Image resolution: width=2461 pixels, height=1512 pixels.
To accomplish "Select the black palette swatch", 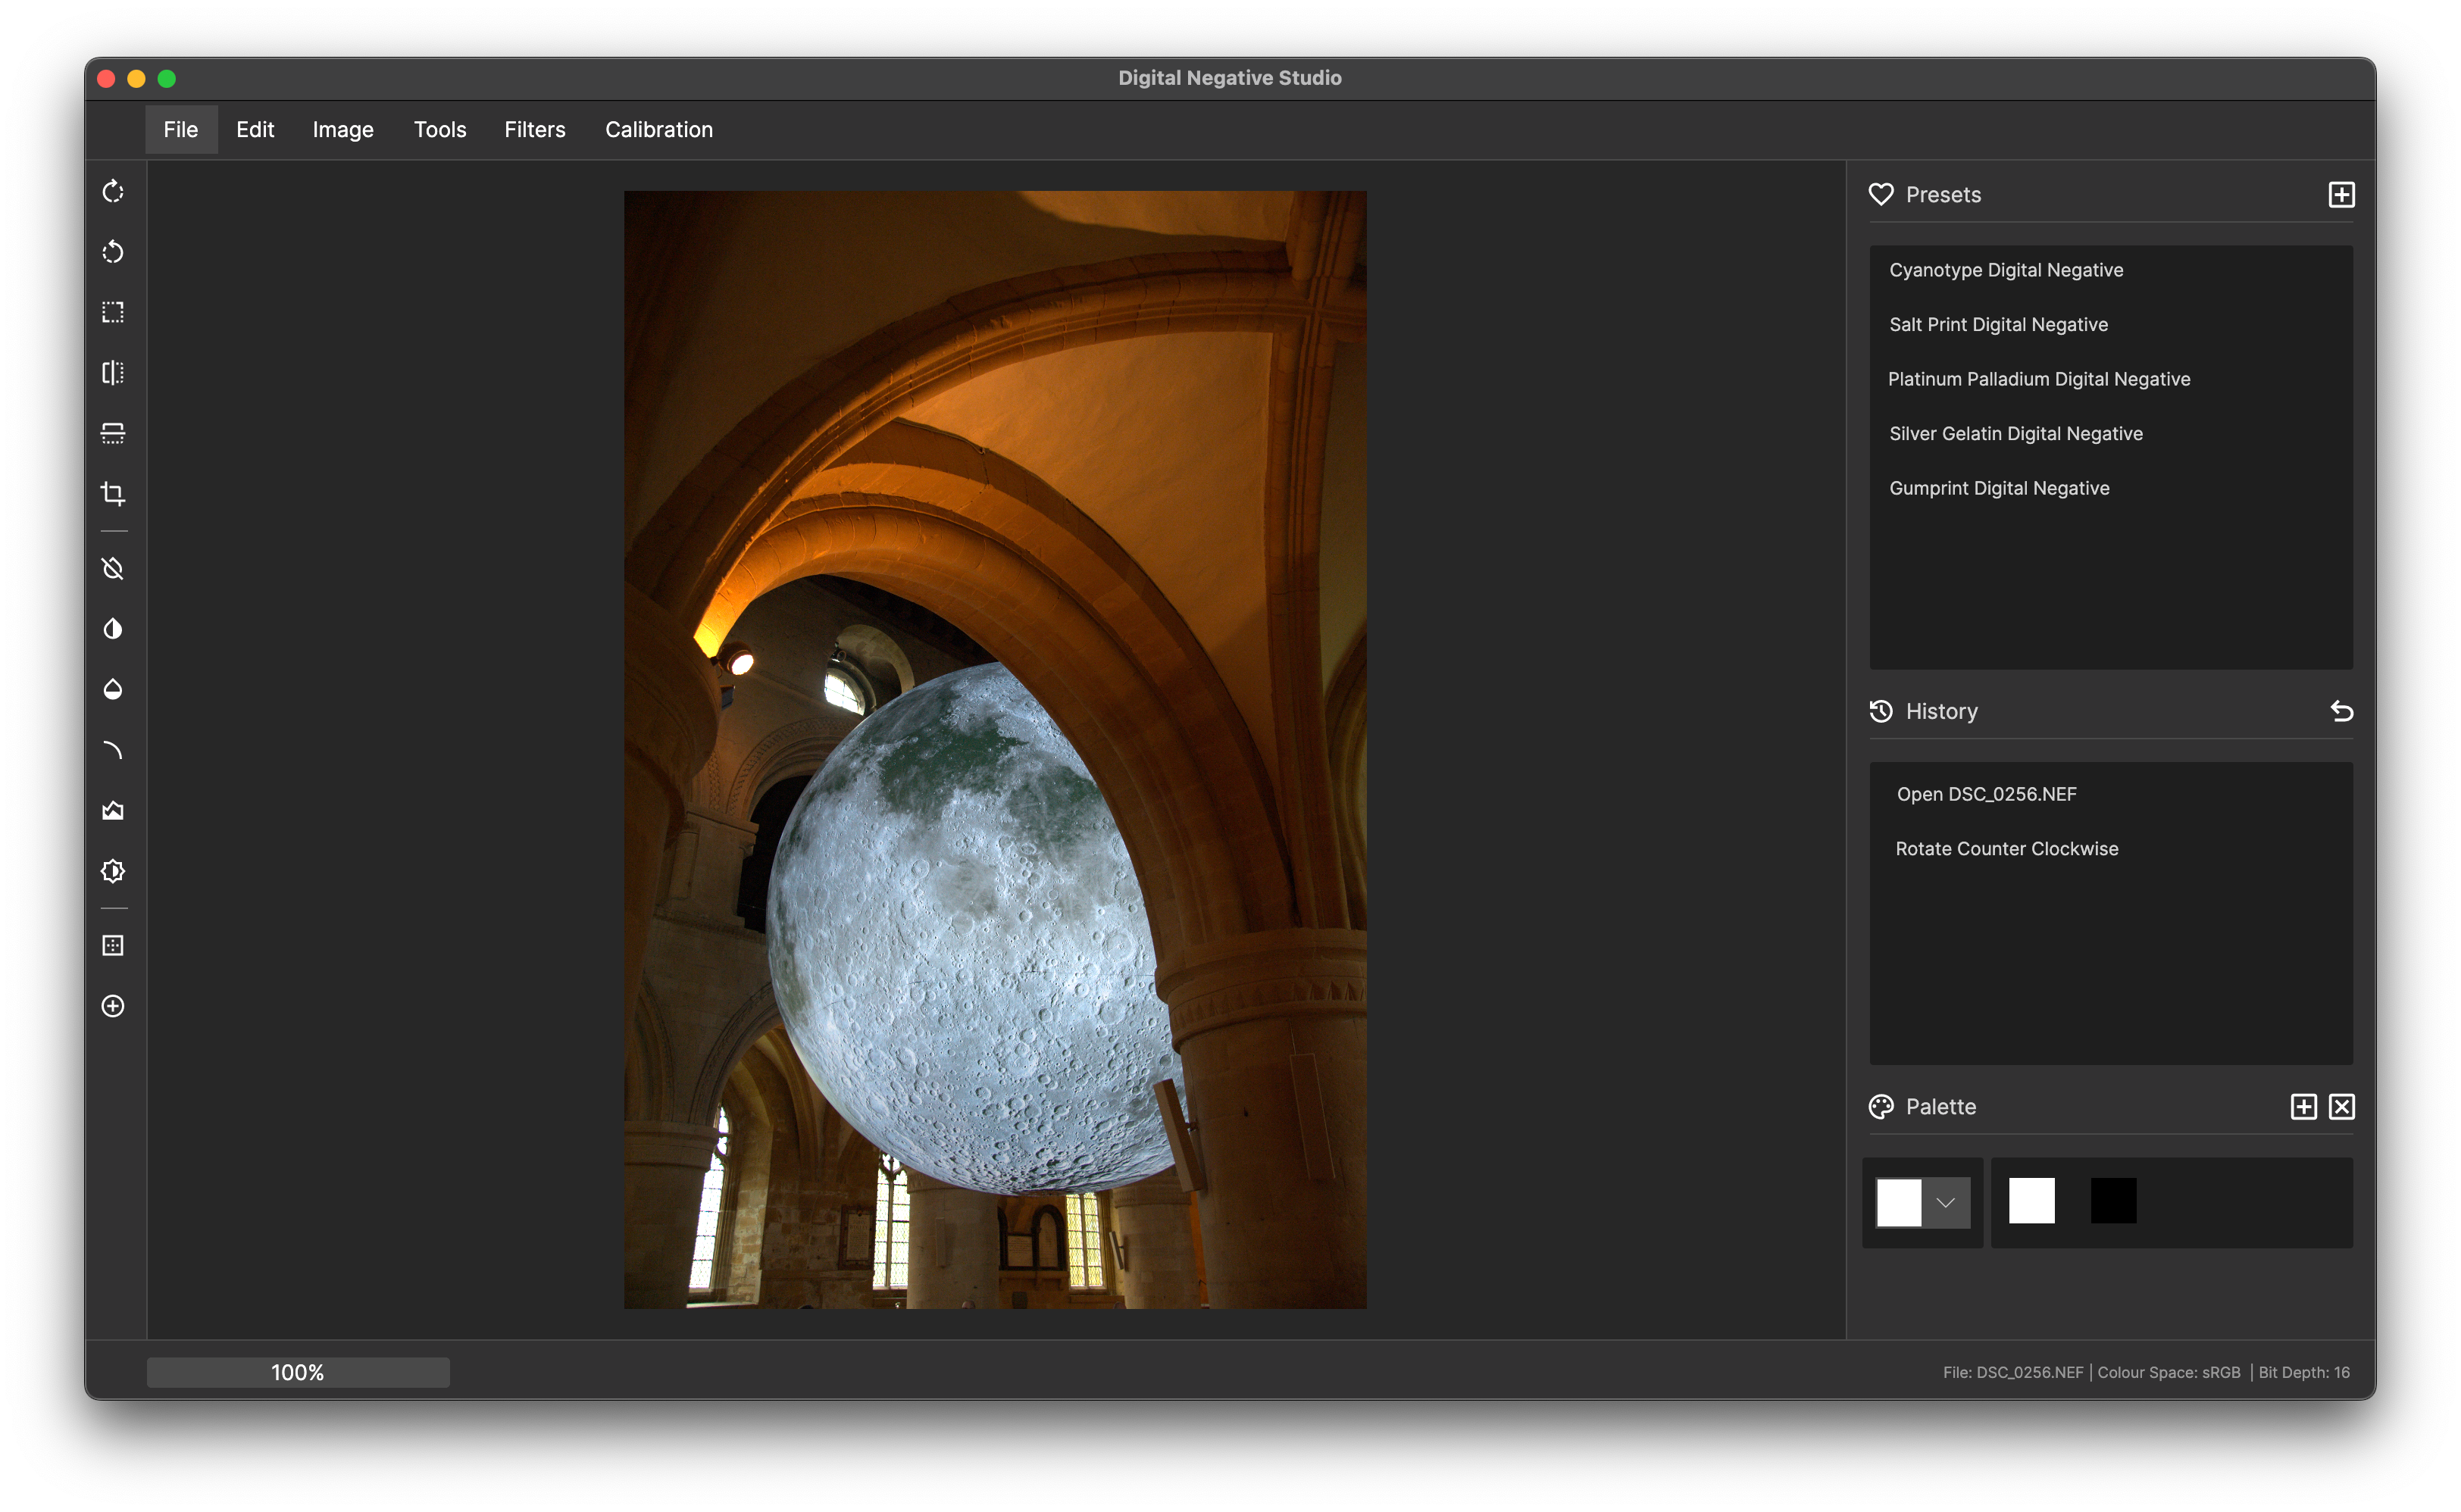I will (x=2113, y=1200).
